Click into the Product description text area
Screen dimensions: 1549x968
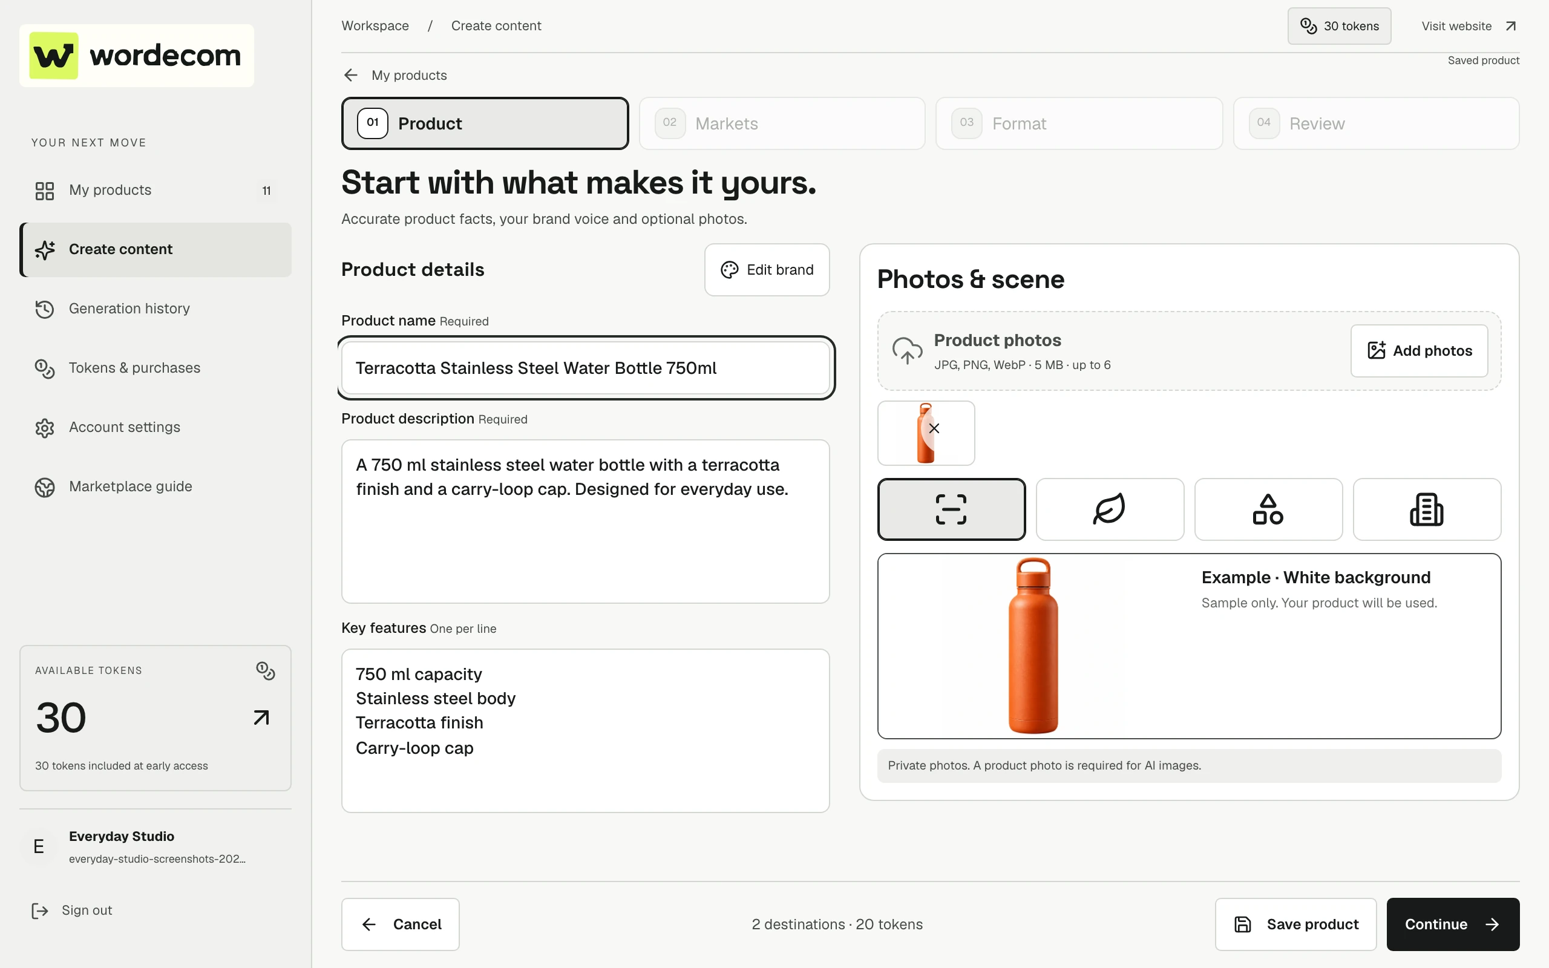(x=586, y=521)
